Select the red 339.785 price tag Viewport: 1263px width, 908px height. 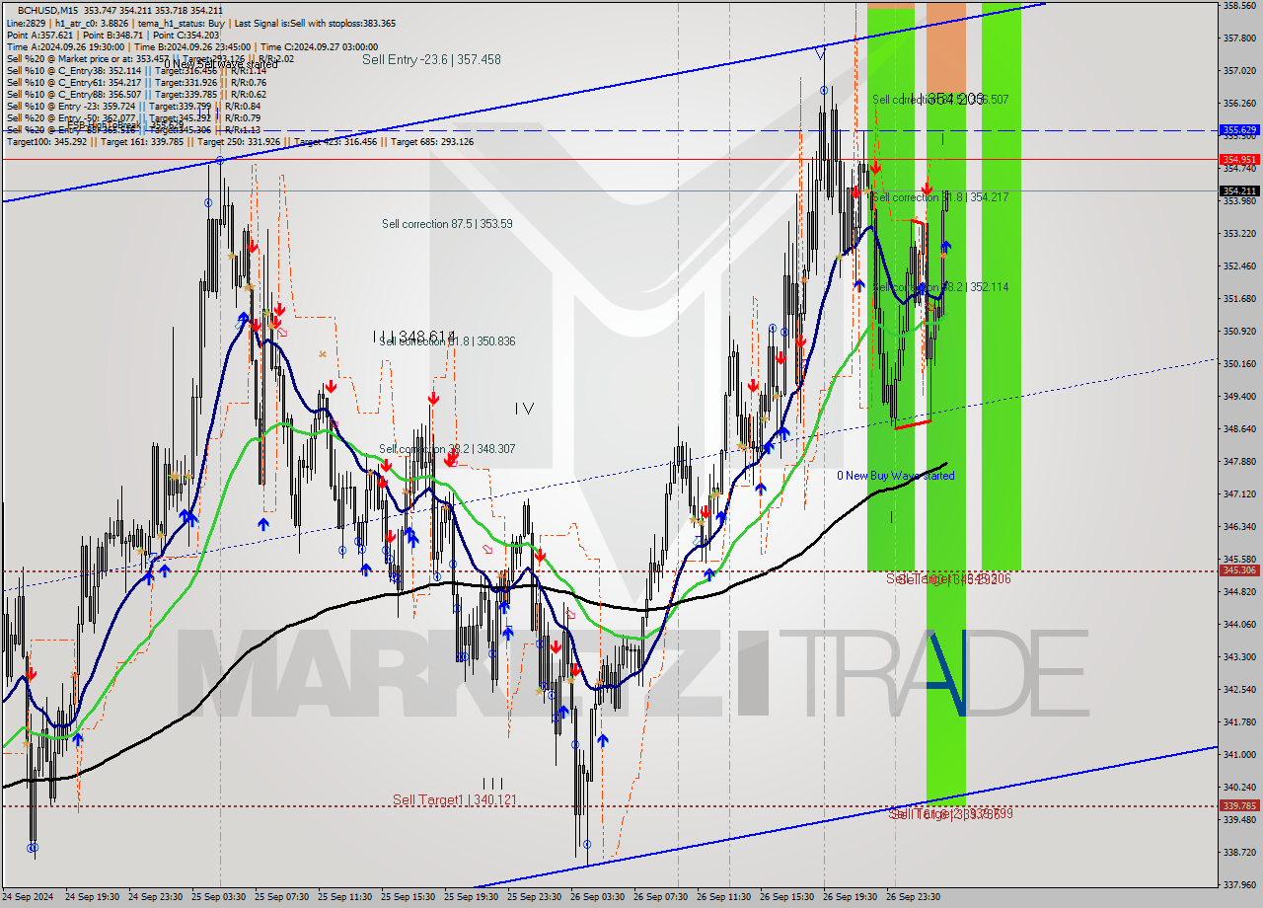(x=1239, y=805)
